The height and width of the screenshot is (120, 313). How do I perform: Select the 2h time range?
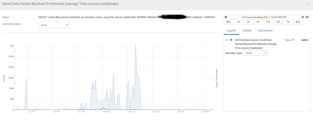coord(248,22)
